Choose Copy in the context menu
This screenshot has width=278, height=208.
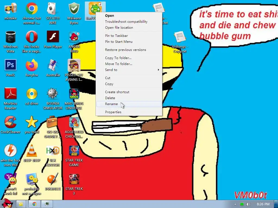coord(129,84)
